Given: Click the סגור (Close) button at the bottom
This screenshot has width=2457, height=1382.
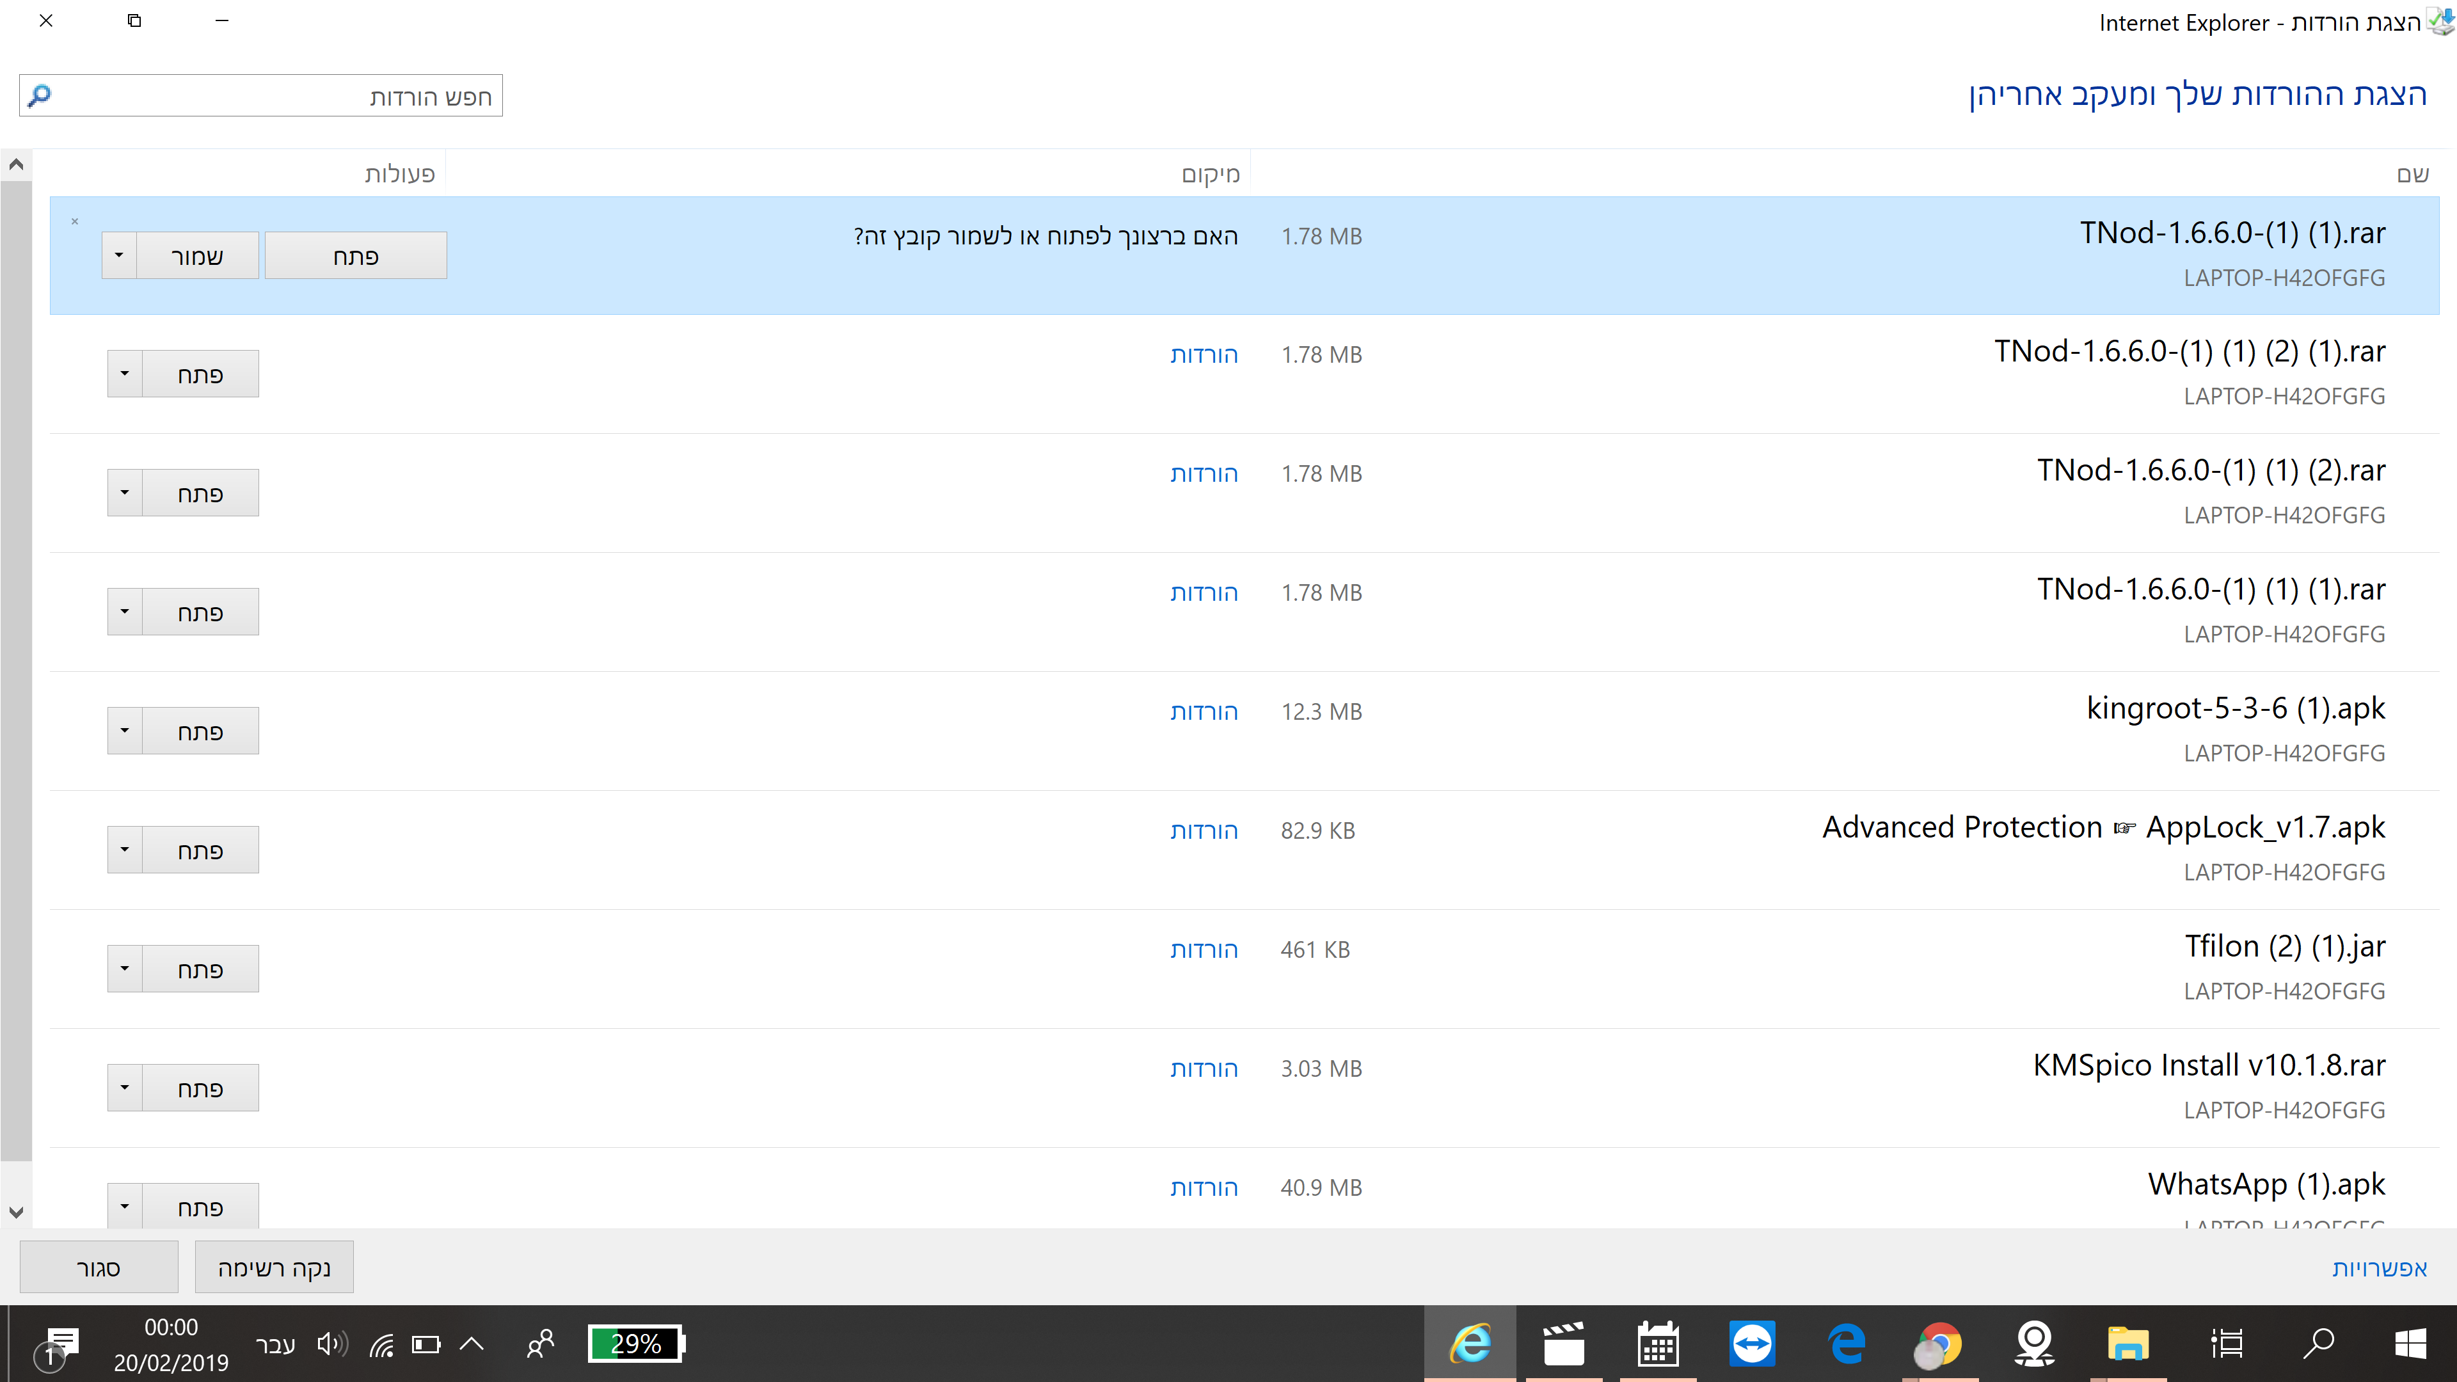Looking at the screenshot, I should pyautogui.click(x=99, y=1267).
